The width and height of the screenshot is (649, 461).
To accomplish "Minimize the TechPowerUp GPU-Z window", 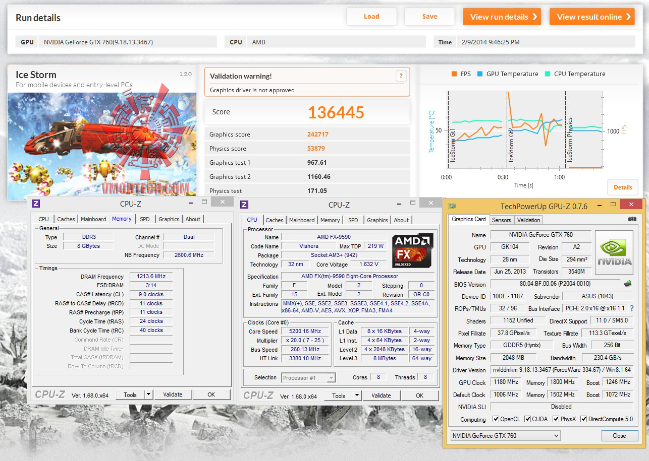I will [x=600, y=205].
